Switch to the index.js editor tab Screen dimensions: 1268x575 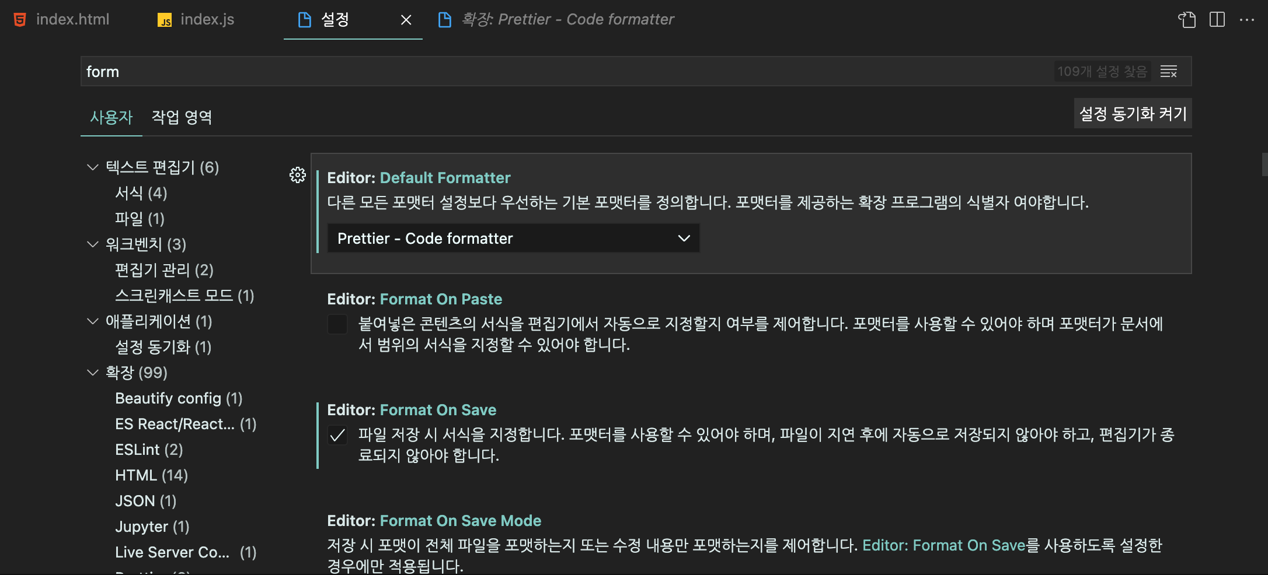[x=207, y=20]
